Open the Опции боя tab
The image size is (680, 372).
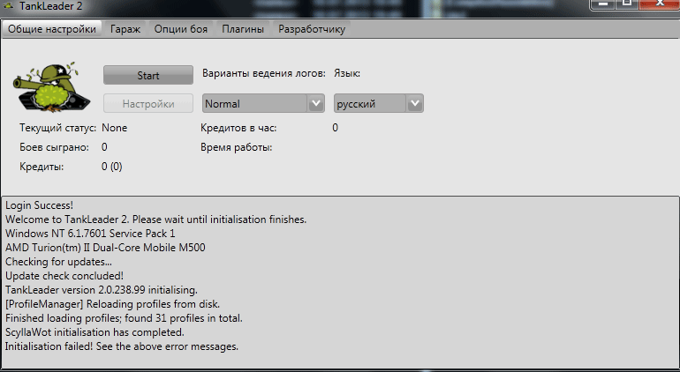pos(181,29)
